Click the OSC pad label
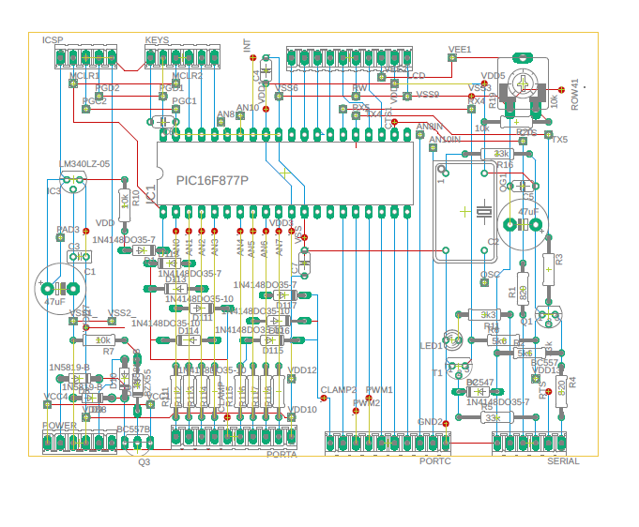Screen dimensions: 639x527 pos(490,275)
